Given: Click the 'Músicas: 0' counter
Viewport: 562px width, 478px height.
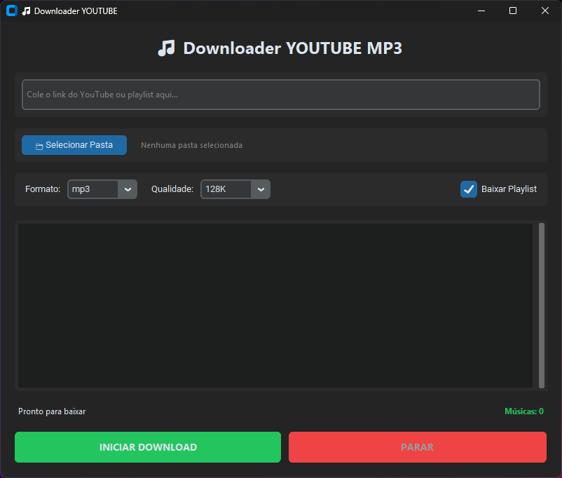Looking at the screenshot, I should 524,411.
